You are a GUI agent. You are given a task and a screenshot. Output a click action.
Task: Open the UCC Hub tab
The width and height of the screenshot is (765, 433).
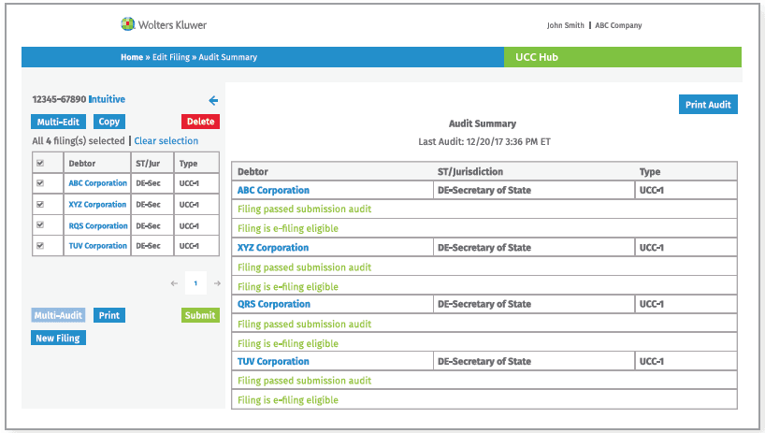point(622,57)
